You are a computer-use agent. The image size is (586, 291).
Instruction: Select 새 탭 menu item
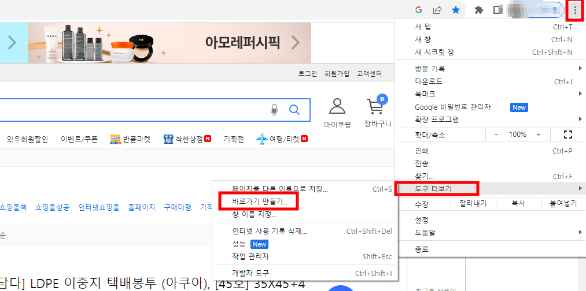pyautogui.click(x=491, y=27)
